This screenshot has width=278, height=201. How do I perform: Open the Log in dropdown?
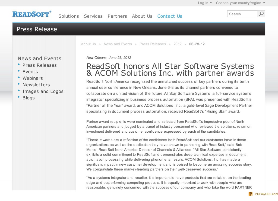pos(204,3)
